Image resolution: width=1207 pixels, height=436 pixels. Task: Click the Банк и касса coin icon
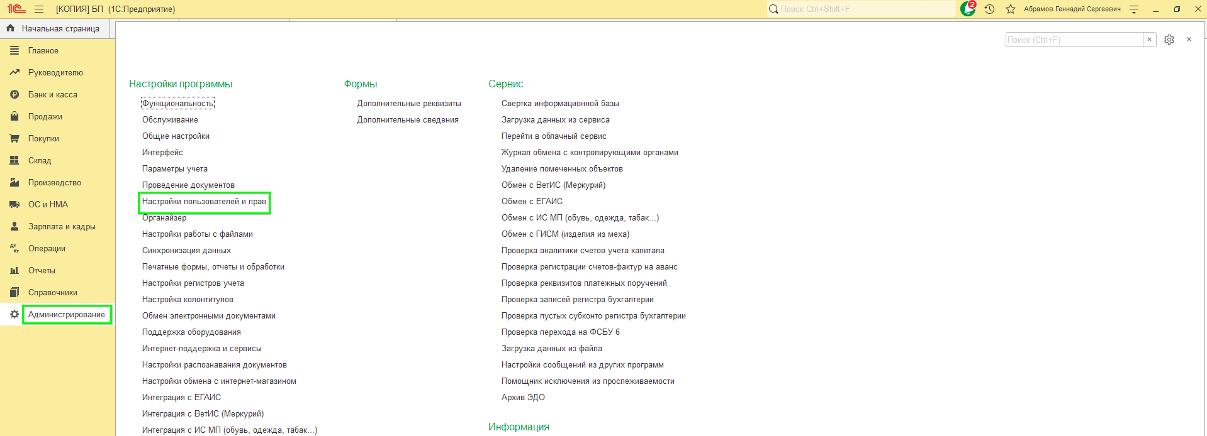pyautogui.click(x=14, y=94)
